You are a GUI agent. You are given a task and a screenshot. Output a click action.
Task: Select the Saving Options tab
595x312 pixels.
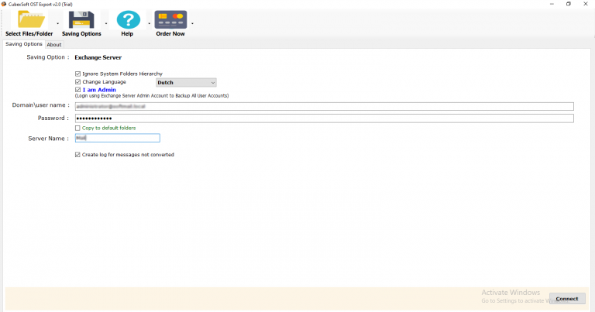tap(24, 45)
